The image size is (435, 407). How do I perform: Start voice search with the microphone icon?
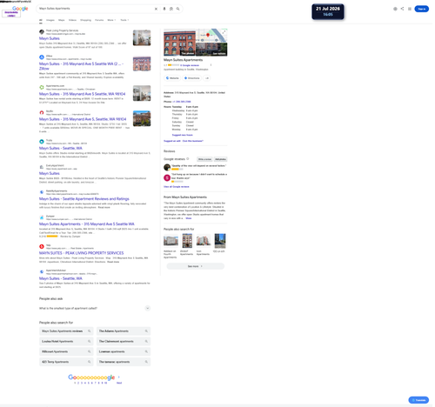[164, 9]
